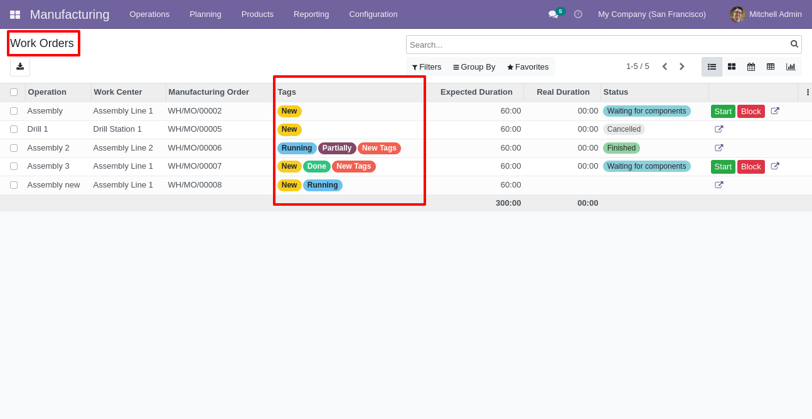Screen dimensions: 812x419
Task: Select the Assembly new row checkbox
Action: pyautogui.click(x=14, y=185)
